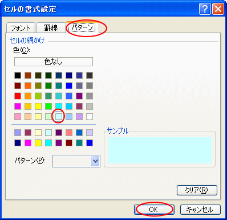Choose the 色なし no-color option
This screenshot has height=220, width=227.
point(54,62)
